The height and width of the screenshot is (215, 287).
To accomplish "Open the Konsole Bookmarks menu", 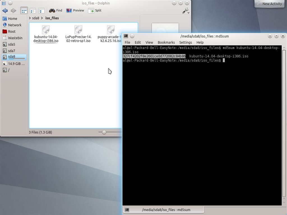I will (x=166, y=43).
